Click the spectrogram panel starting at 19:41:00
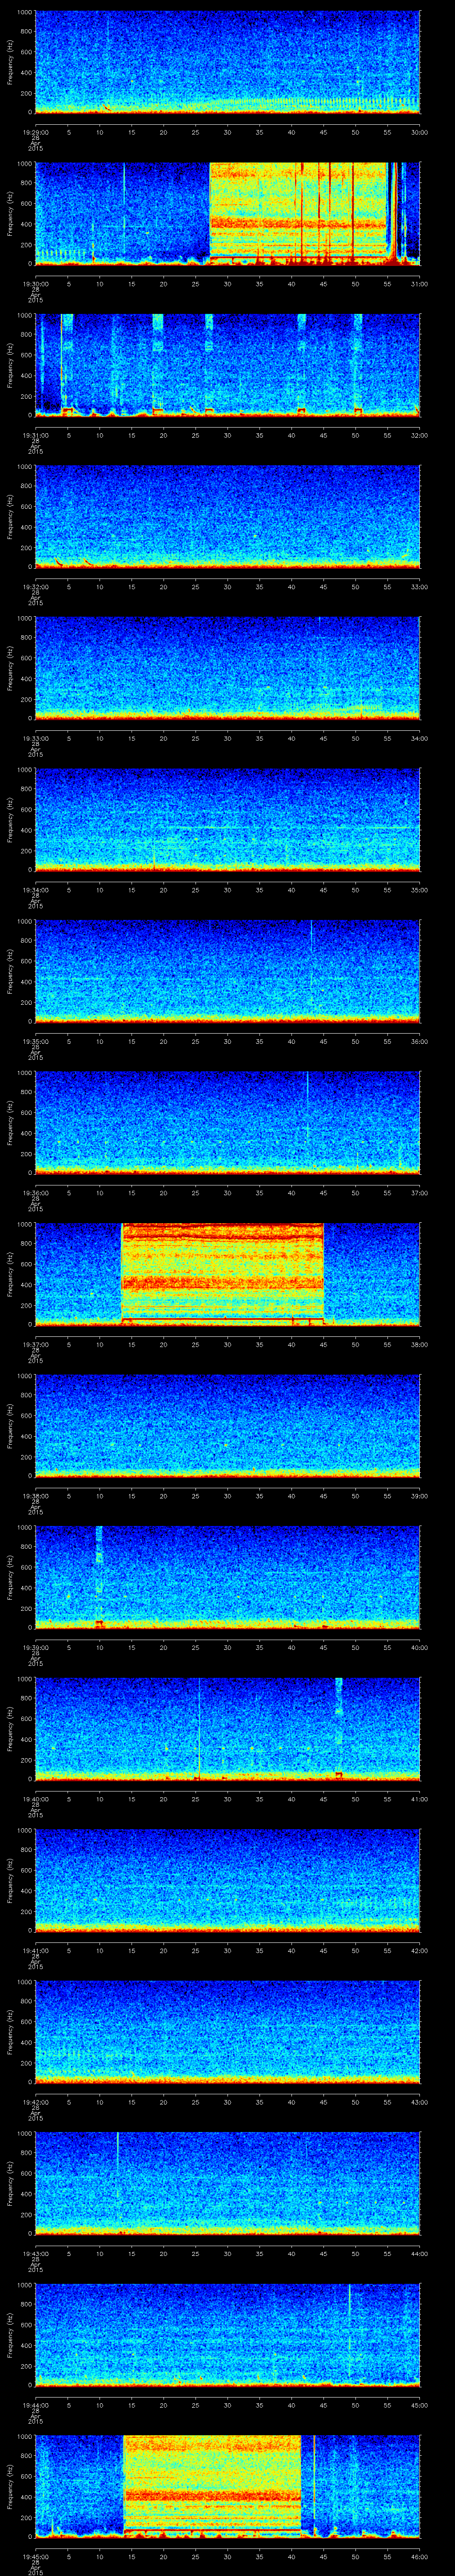455x2576 pixels. coord(227,1880)
